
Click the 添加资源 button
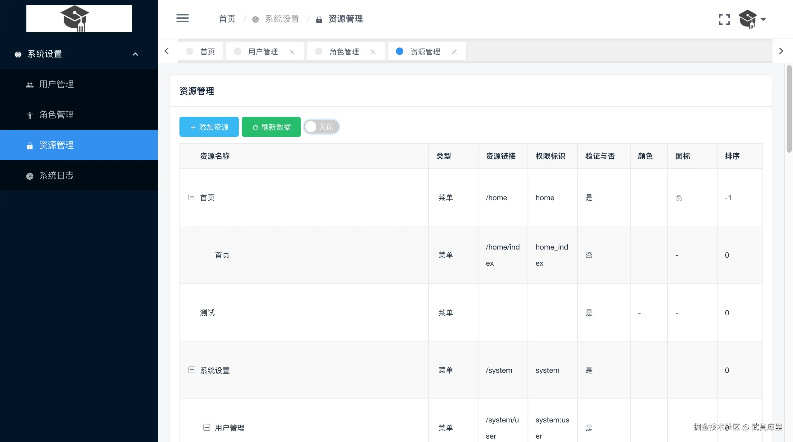click(209, 127)
